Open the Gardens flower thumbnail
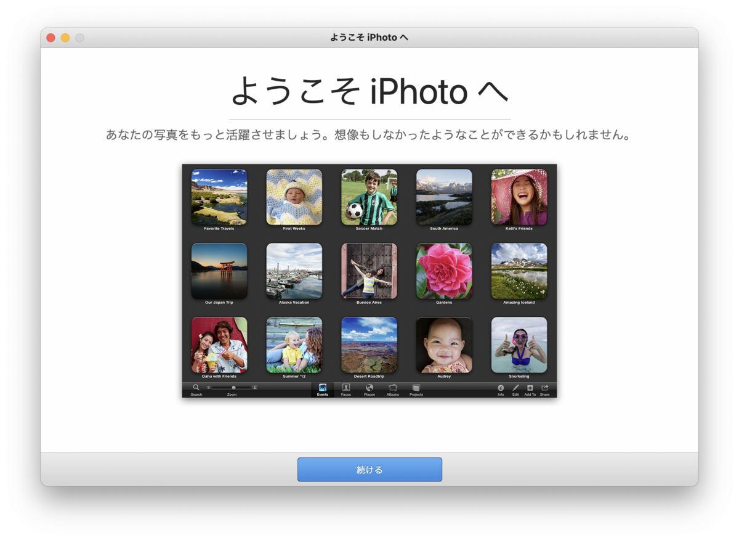739x540 pixels. point(444,271)
